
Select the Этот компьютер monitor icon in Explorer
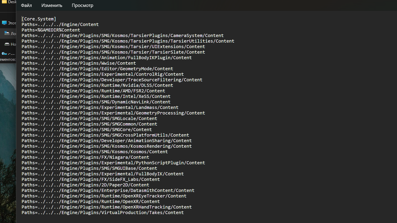pos(4,23)
